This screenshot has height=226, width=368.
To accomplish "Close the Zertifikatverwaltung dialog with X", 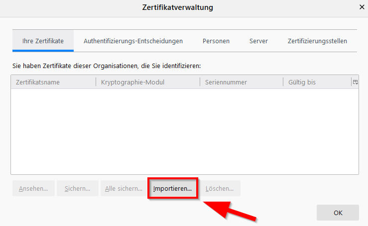I will point(362,7).
